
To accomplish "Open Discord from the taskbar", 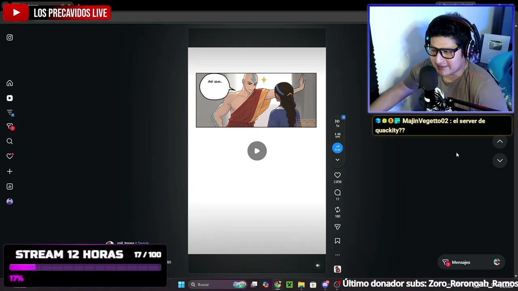I will pyautogui.click(x=325, y=285).
